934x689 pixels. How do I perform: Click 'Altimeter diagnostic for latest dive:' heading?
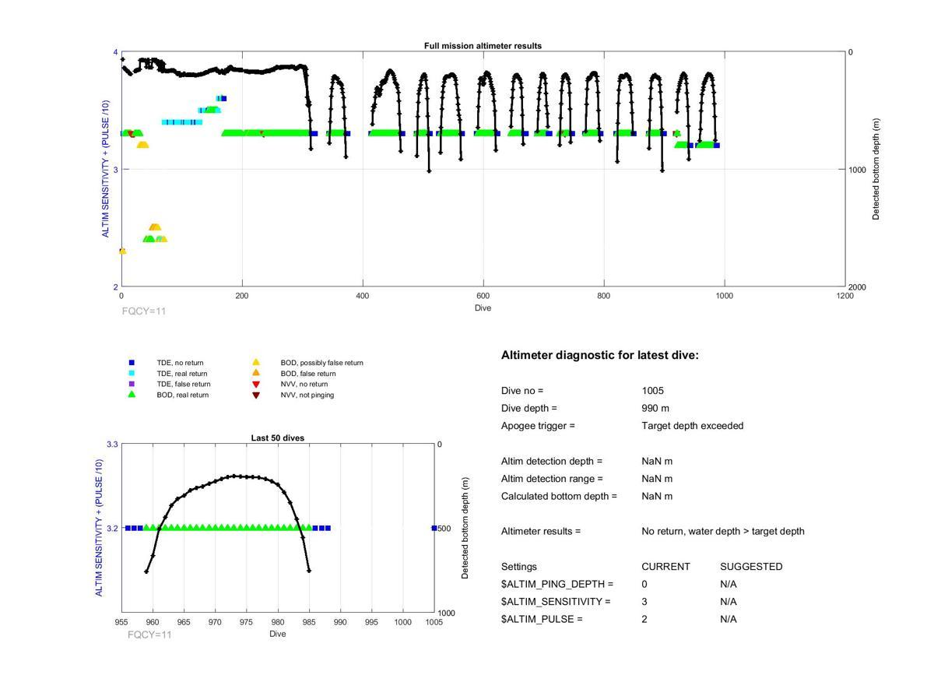tap(600, 355)
